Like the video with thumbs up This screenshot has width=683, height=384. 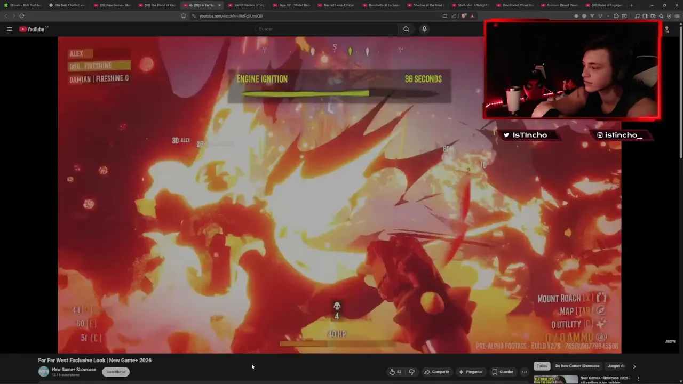395,372
